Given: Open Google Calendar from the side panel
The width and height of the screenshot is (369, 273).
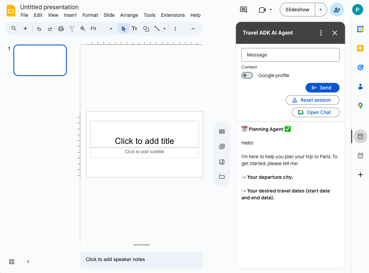Looking at the screenshot, I should [360, 29].
